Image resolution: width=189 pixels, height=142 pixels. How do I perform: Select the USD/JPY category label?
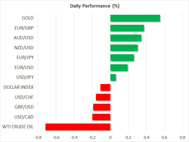pos(24,77)
